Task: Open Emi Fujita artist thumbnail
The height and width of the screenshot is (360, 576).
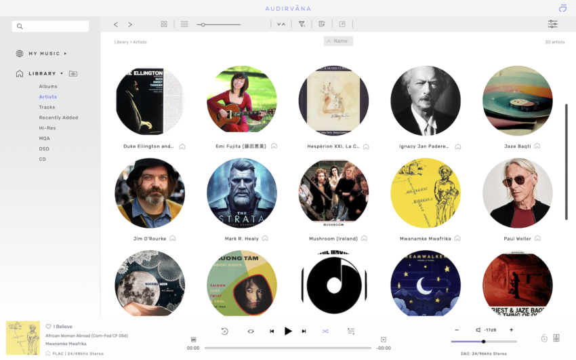Action: [x=242, y=100]
